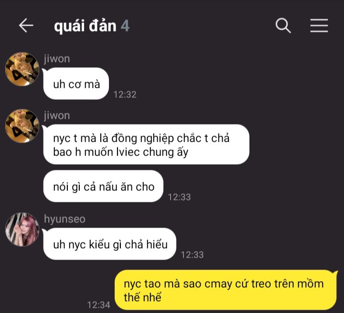
Task: Open jiwon's avatar beside "uh cơ mà"
Action: click(22, 69)
